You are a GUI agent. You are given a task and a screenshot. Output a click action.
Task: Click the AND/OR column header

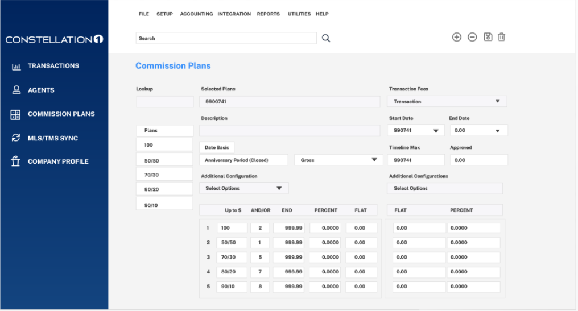pyautogui.click(x=260, y=210)
